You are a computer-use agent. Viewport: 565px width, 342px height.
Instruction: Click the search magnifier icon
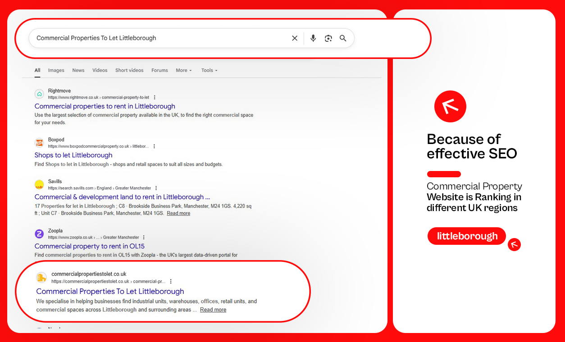tap(343, 38)
